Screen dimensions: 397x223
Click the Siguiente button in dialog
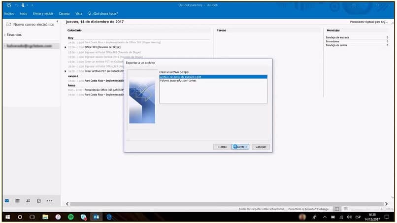click(240, 147)
